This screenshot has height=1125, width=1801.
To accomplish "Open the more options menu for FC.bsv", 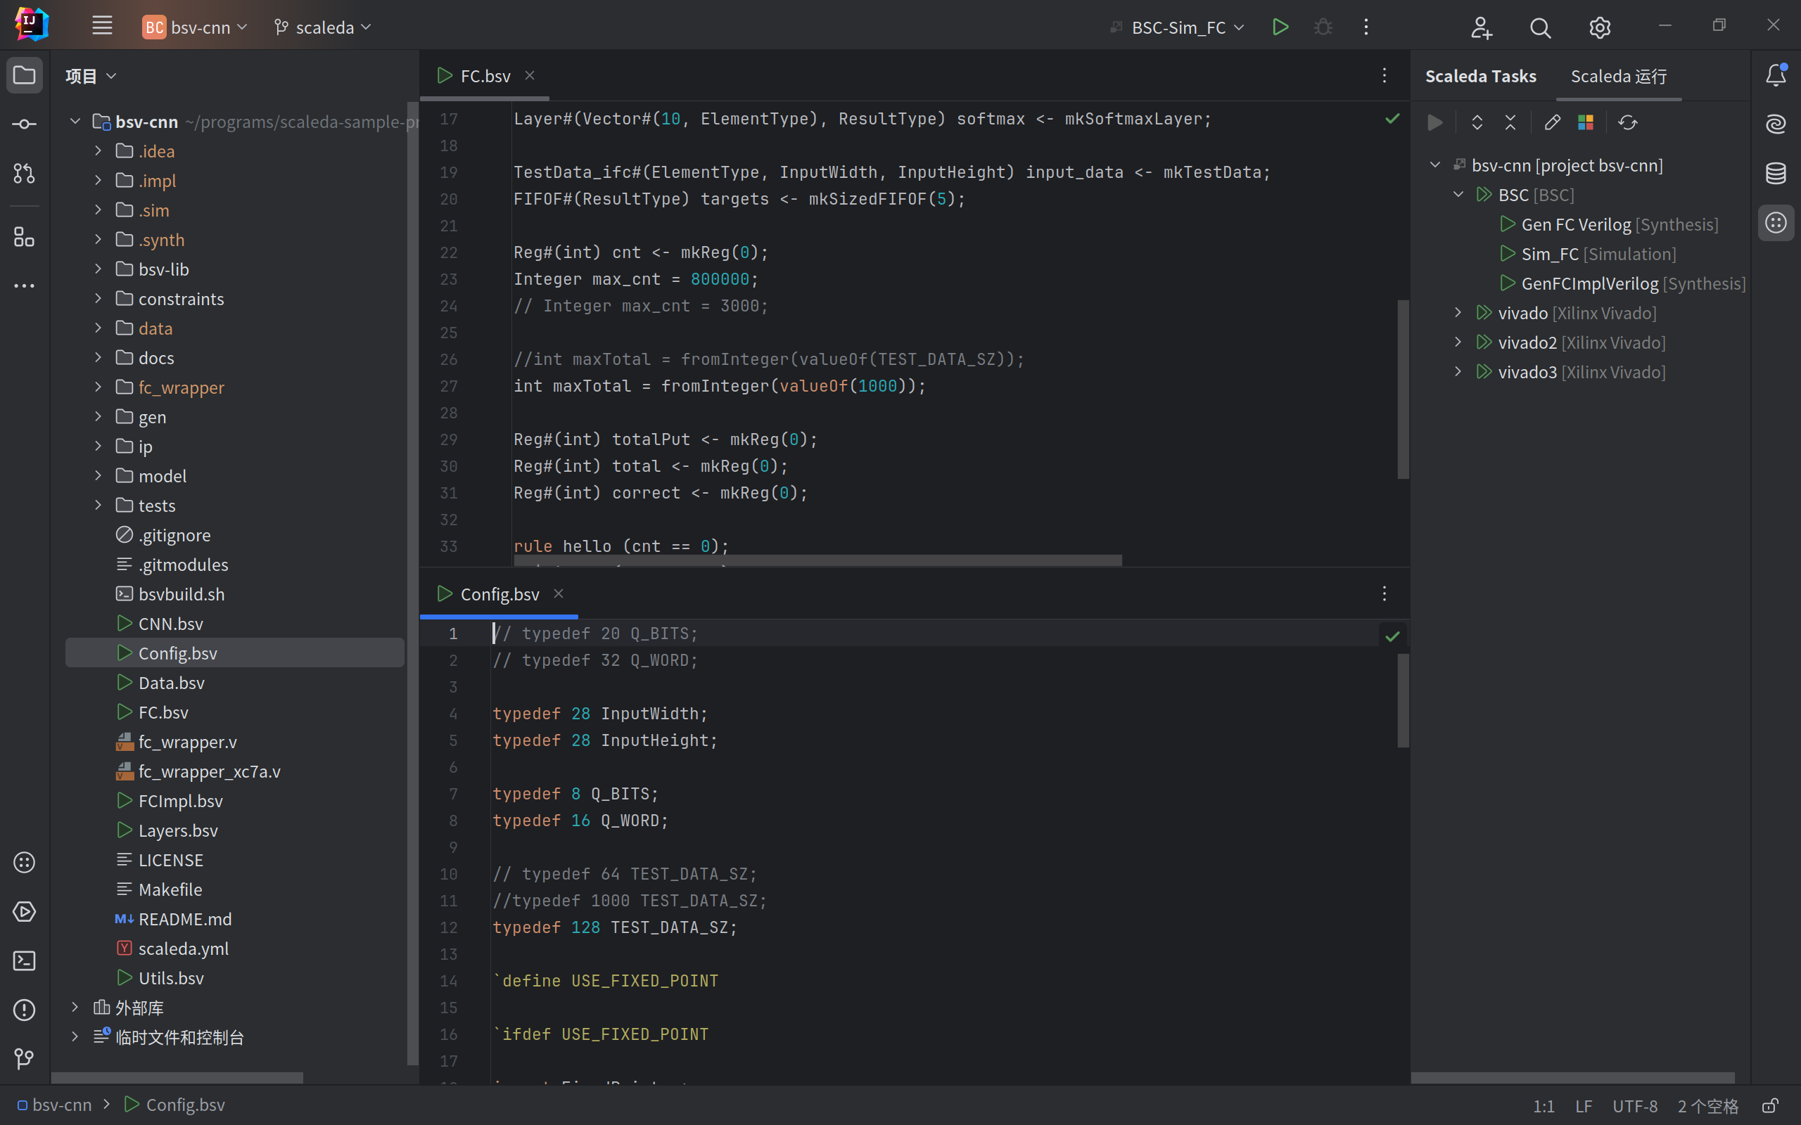I will click(1385, 75).
